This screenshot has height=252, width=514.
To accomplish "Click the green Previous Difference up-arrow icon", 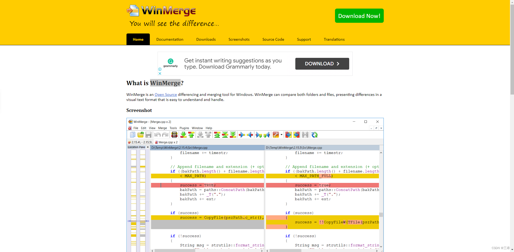I will point(191,135).
